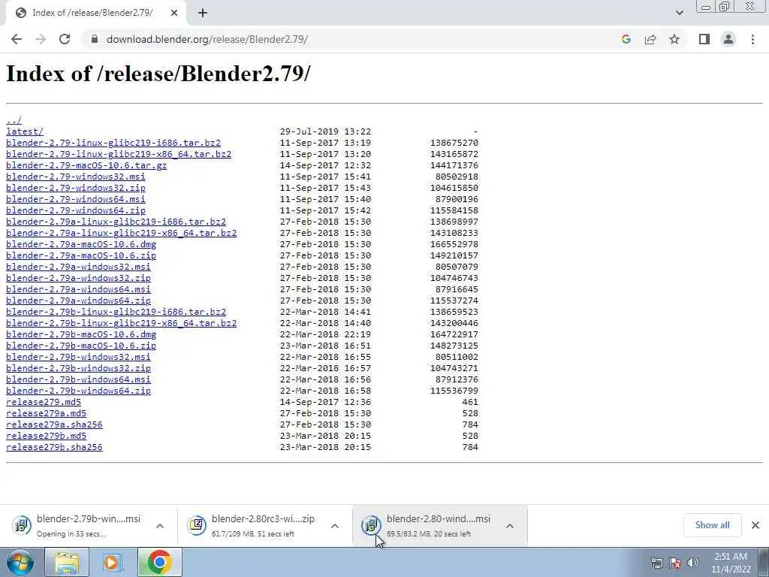Expand options for blender-2.80-wind msi download

pyautogui.click(x=510, y=526)
